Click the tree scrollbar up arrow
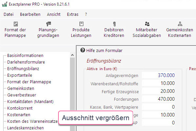 point(72,55)
